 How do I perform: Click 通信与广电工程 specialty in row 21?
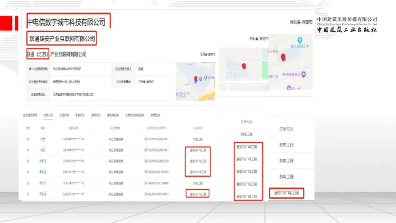click(x=198, y=194)
